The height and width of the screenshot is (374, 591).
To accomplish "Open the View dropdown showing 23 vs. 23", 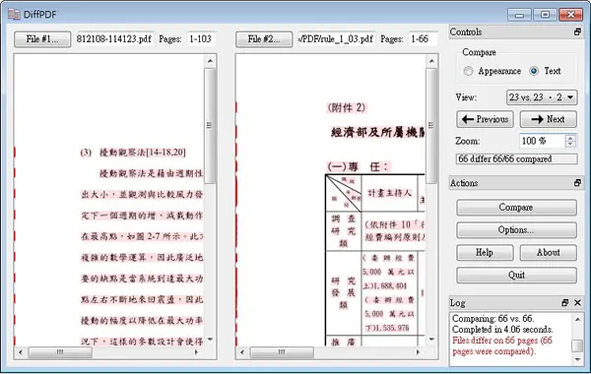I will 542,97.
